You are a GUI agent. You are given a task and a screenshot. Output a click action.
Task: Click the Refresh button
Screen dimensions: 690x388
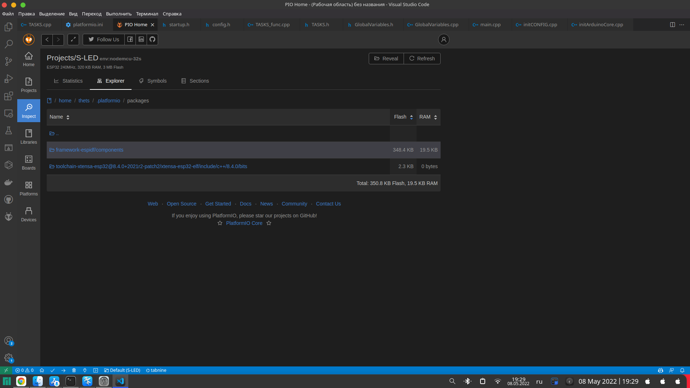[422, 59]
